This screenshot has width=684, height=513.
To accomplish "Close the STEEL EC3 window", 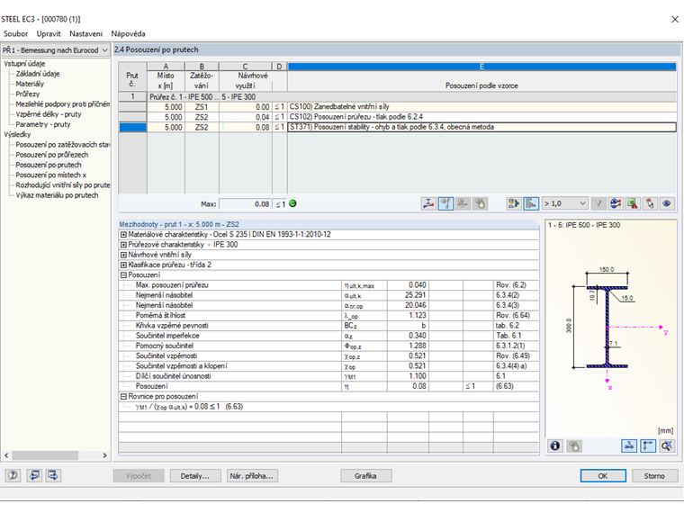I will coord(675,19).
